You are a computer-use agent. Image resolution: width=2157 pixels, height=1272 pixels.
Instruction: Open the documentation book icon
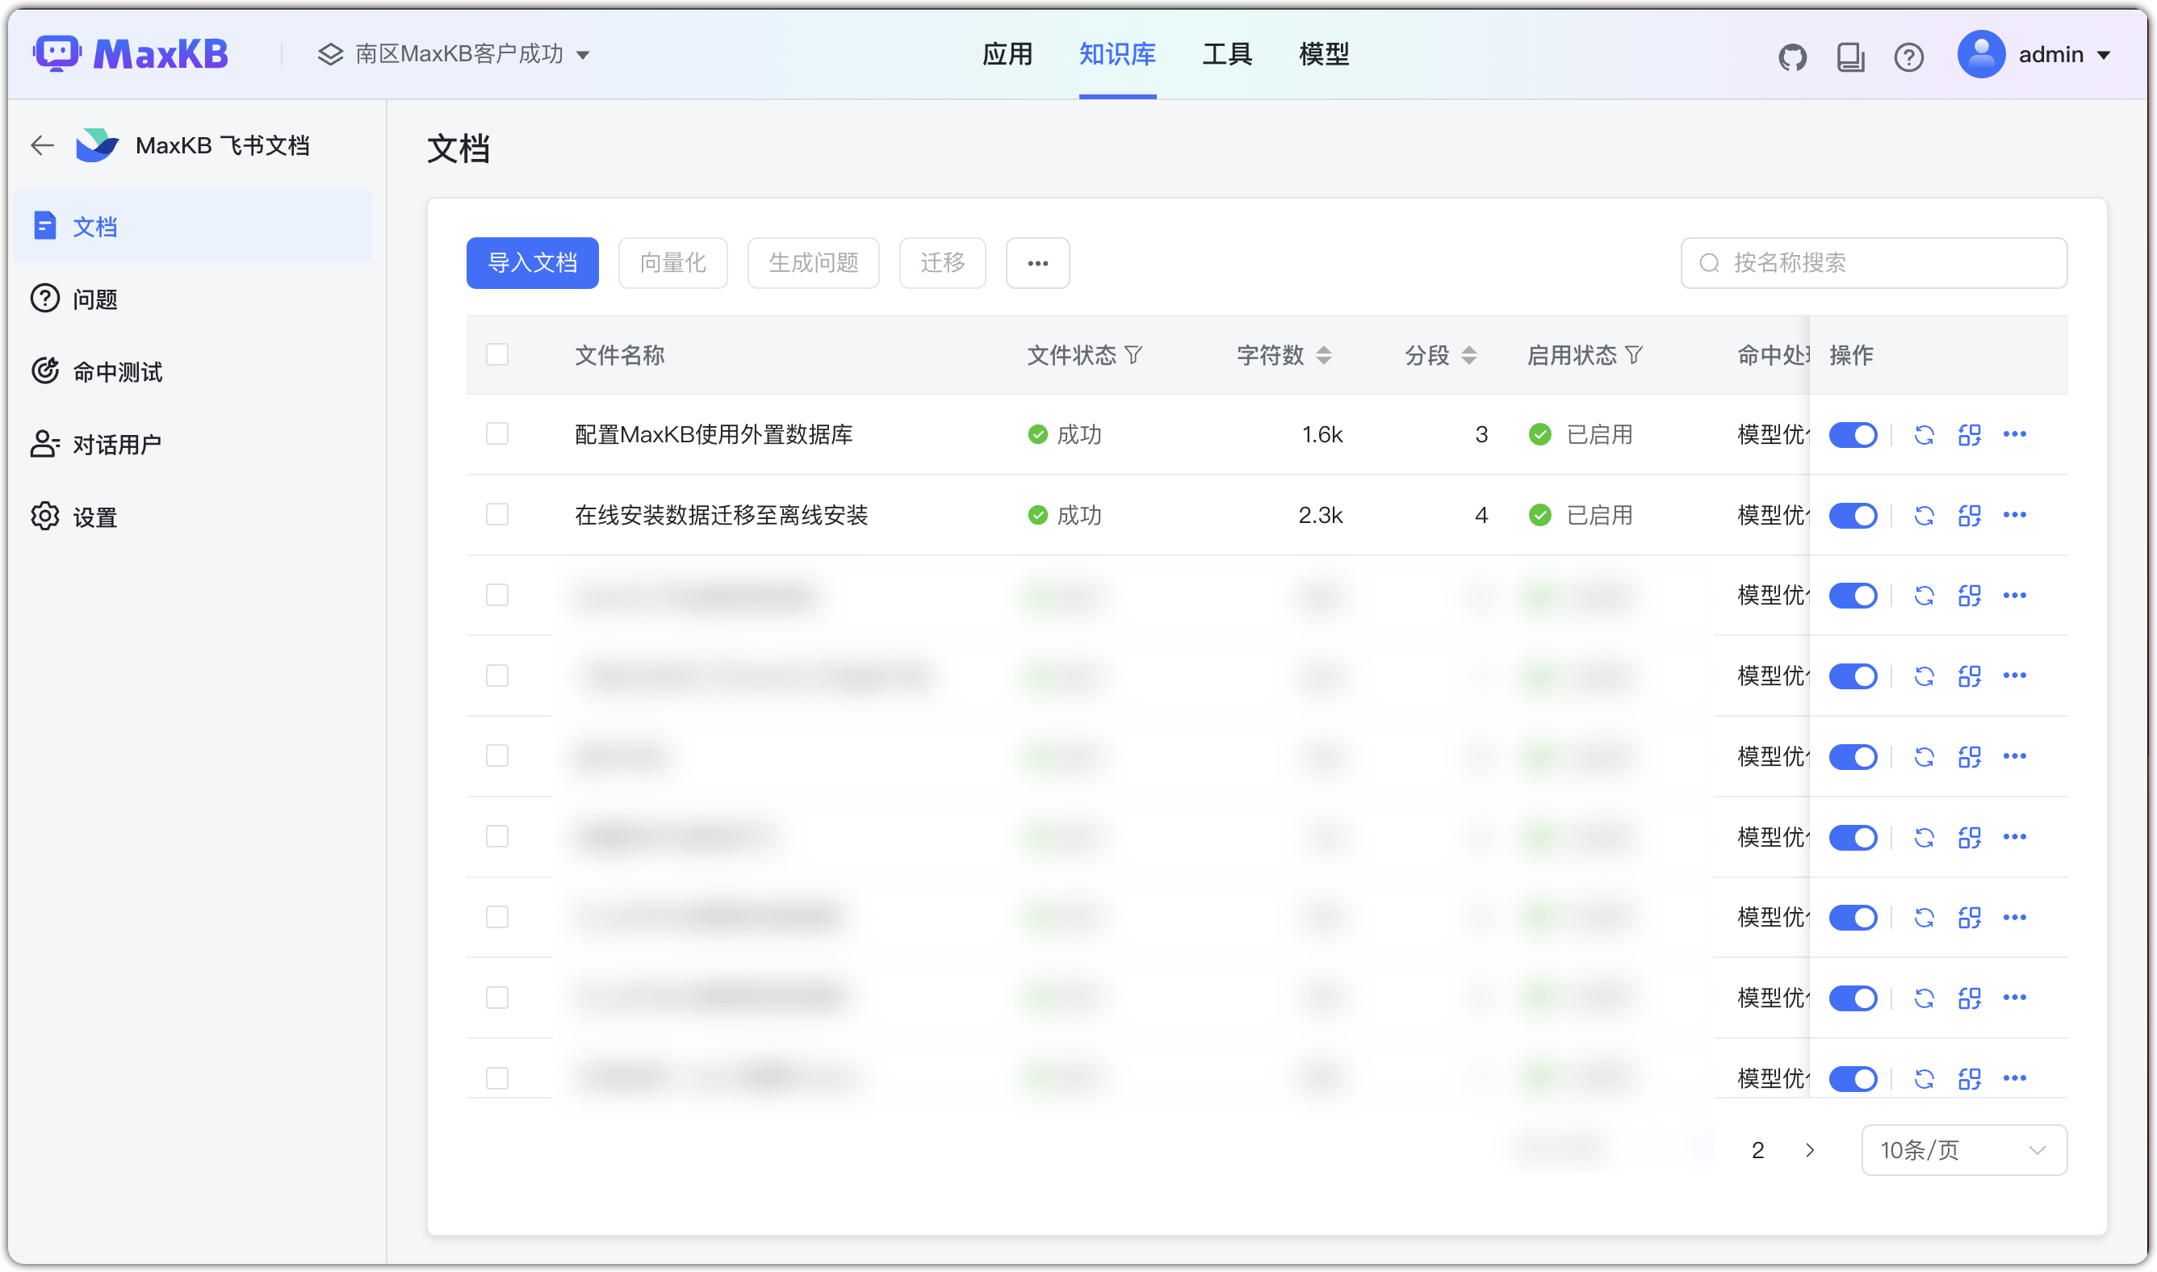[1851, 57]
